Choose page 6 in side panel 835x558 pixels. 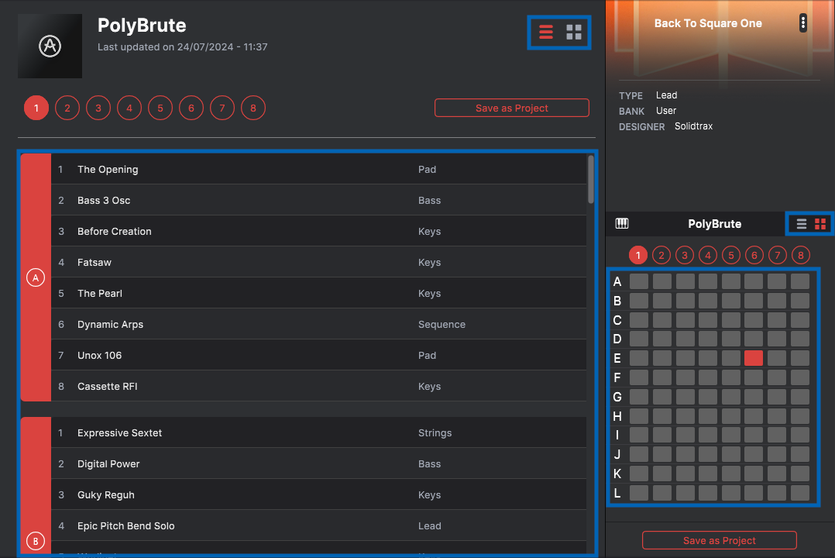[754, 255]
